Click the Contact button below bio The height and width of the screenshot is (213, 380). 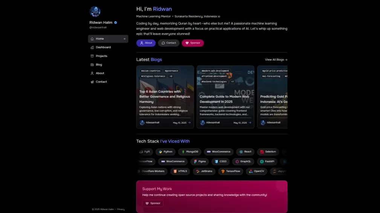(169, 43)
